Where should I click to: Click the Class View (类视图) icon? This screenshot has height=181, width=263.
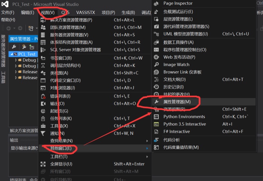pos(43,73)
